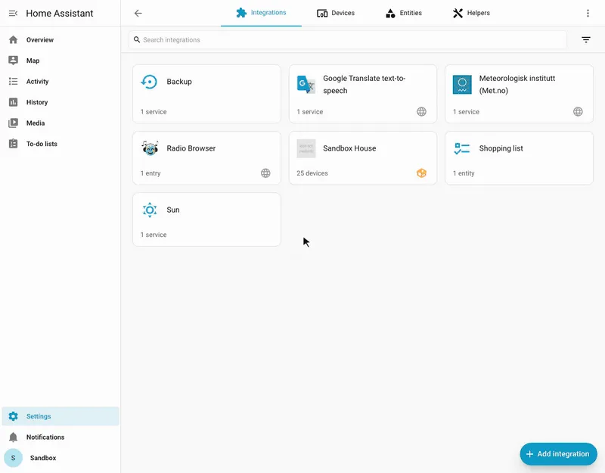Open Overview in the sidebar
Viewport: 605px width, 473px height.
[60, 40]
